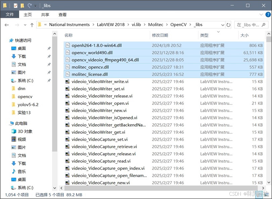Open the 共享 ribbon tab
272x199 pixels.
(x=45, y=15)
